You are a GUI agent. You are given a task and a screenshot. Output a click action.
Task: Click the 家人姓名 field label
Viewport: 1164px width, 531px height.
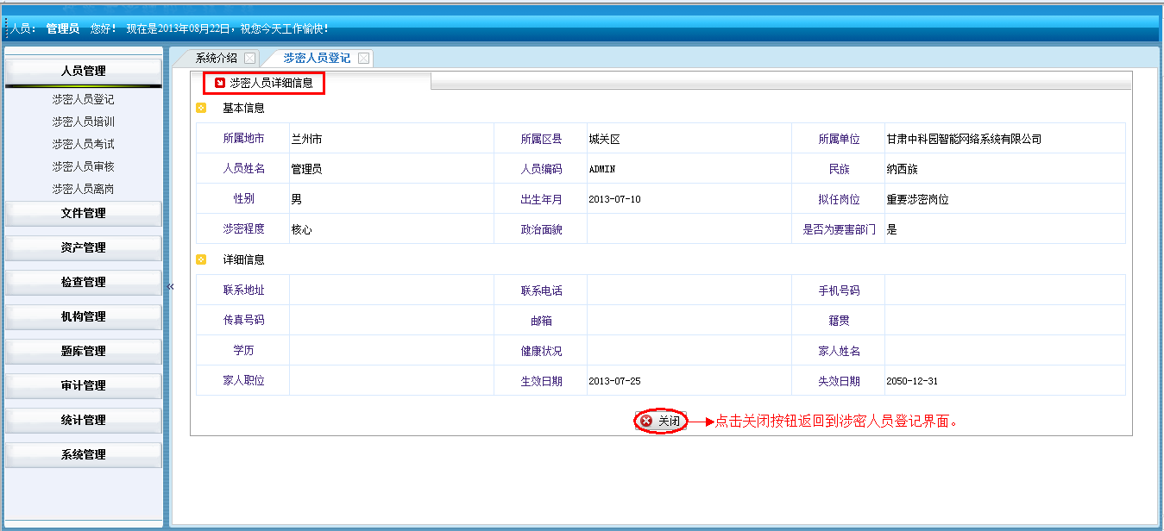[840, 351]
